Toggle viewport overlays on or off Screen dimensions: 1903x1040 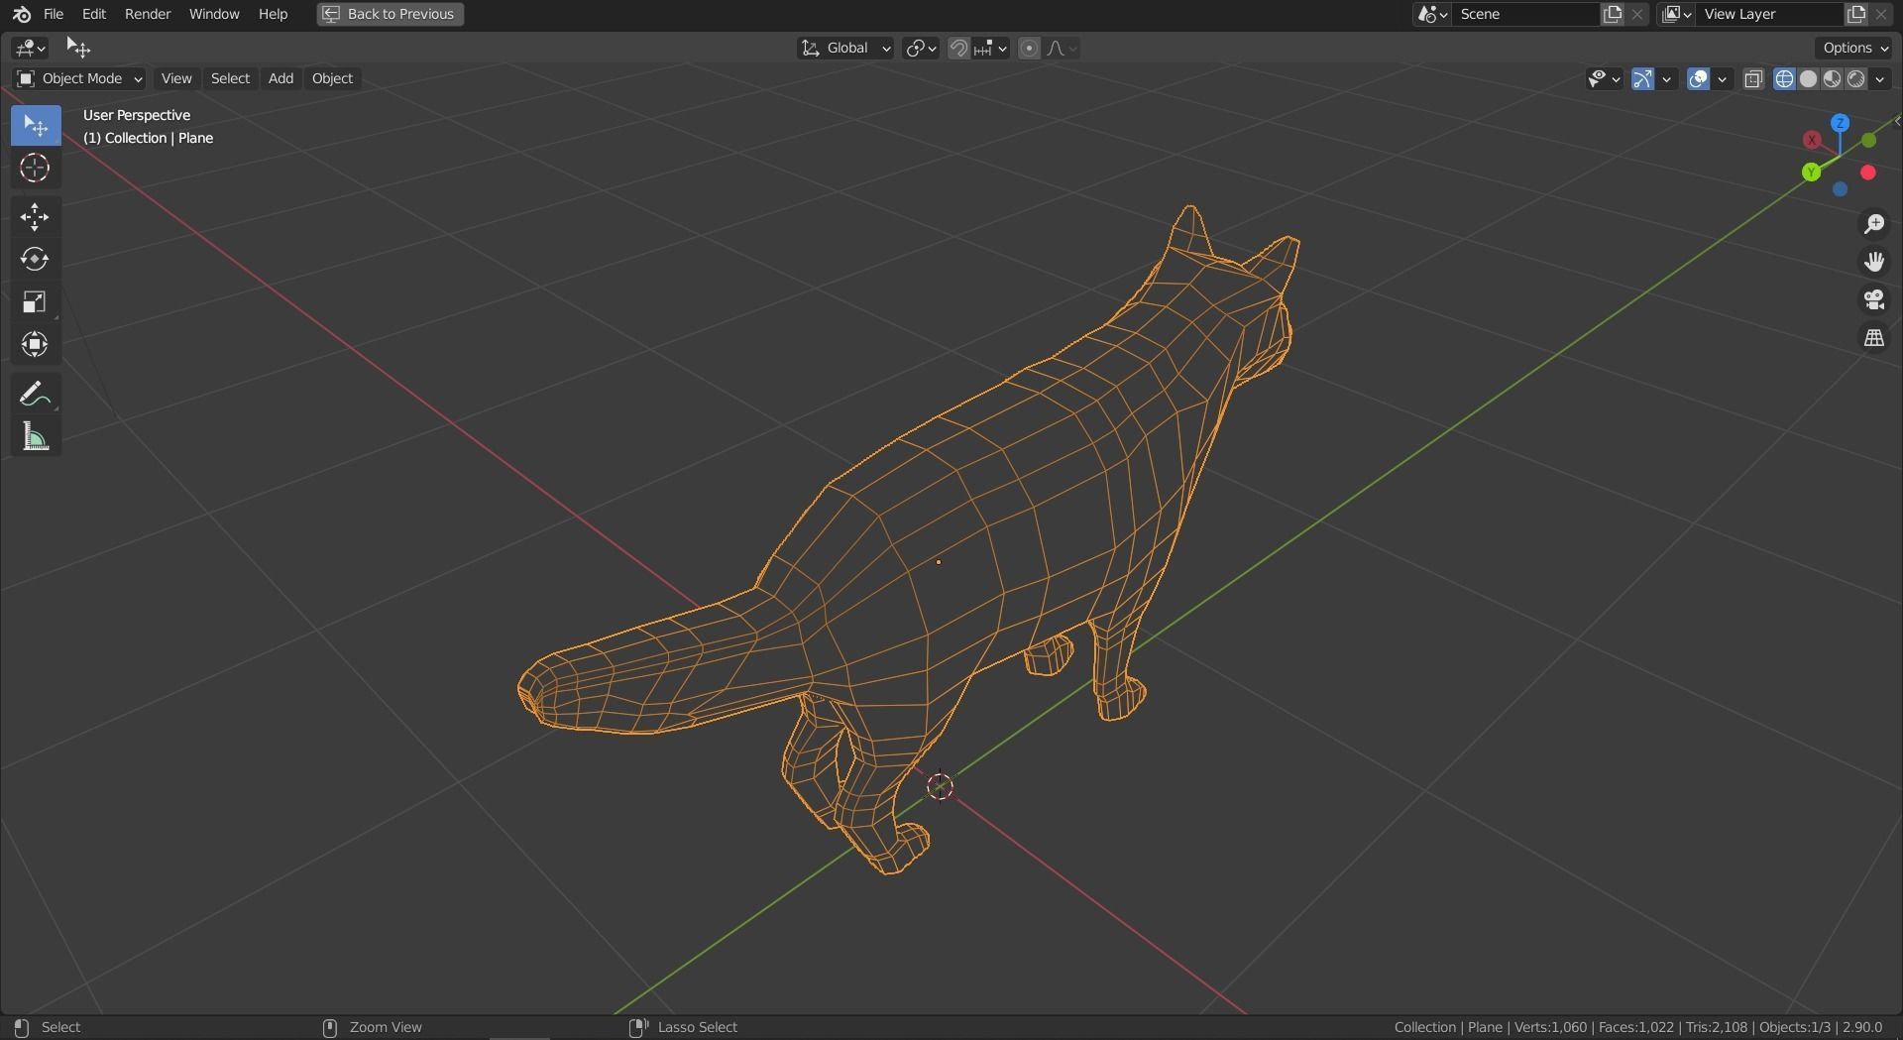1698,79
